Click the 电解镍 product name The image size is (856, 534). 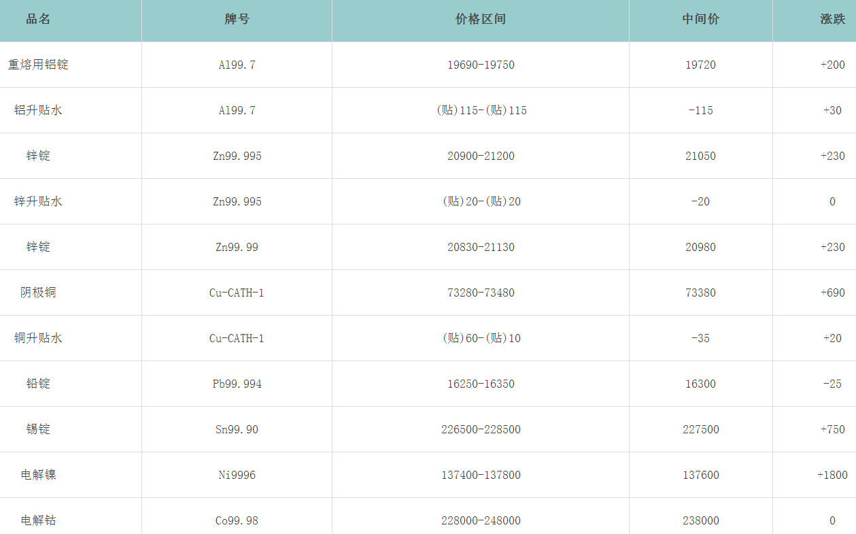pos(38,475)
